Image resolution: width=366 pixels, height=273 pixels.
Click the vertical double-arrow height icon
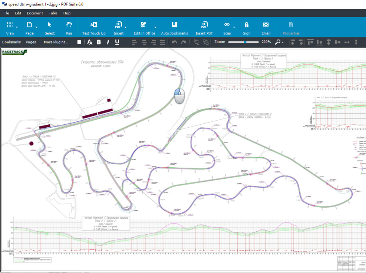(356, 42)
